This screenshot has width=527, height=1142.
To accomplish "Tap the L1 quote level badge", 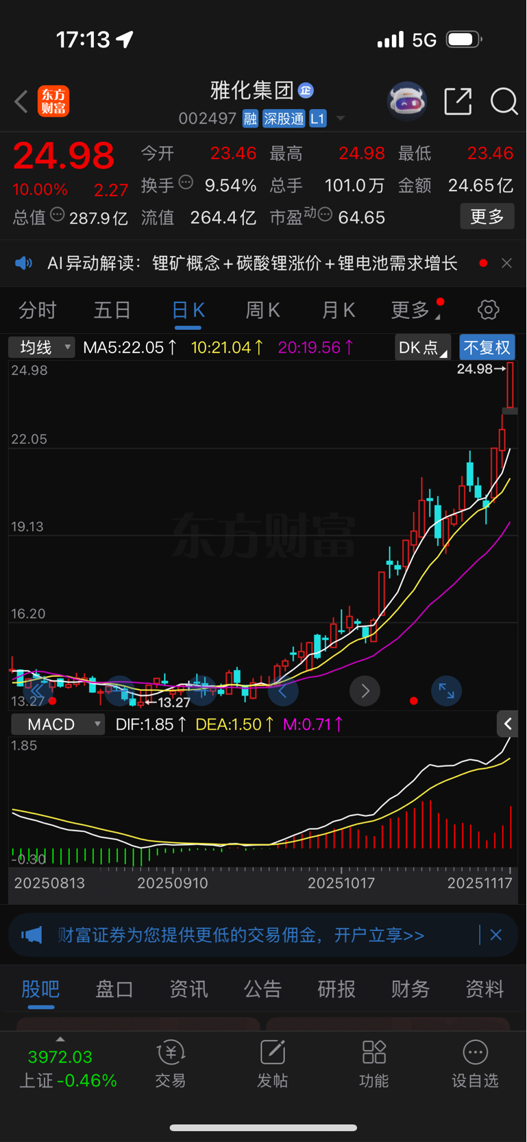I will pos(317,119).
